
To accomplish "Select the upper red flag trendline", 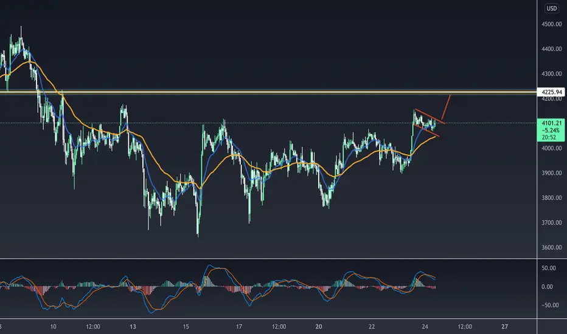I will coord(430,116).
